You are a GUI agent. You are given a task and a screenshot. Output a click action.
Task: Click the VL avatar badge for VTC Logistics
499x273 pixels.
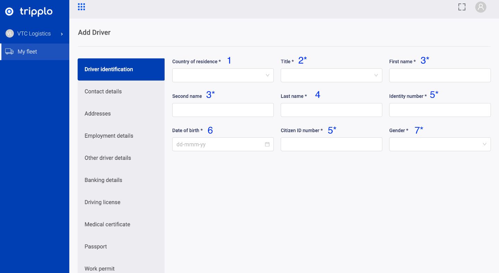(x=9, y=34)
